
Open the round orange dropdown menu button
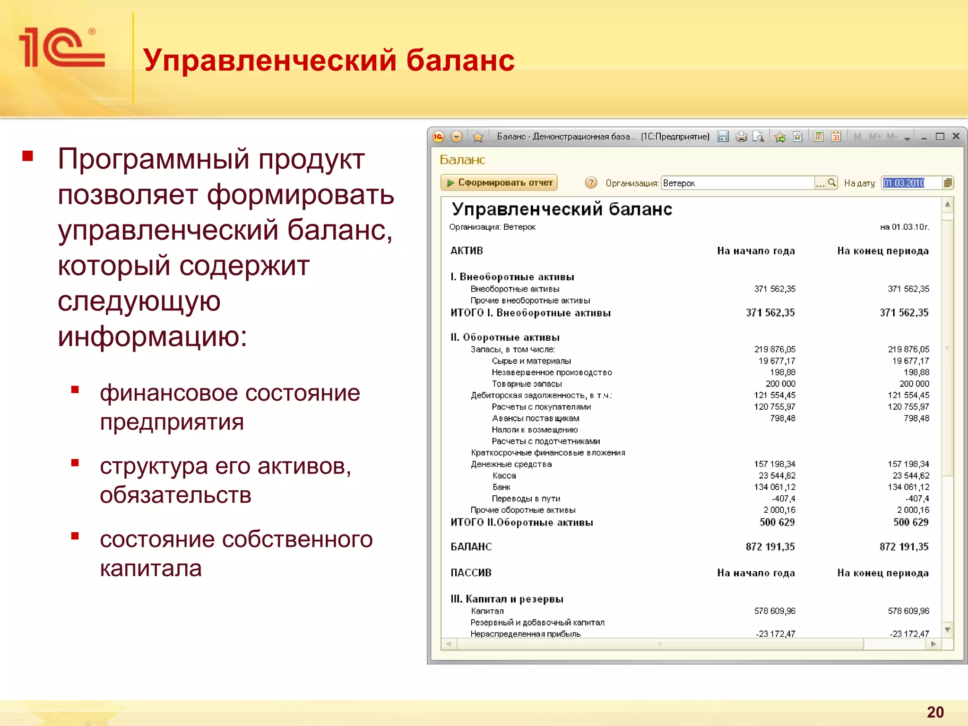pos(456,137)
